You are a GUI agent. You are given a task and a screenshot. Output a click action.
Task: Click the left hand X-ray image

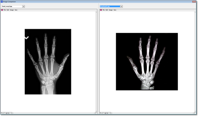point(48,62)
